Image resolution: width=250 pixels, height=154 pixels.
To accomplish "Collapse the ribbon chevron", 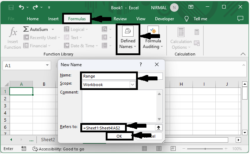I will [x=243, y=54].
